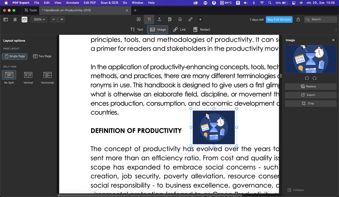Open the Scan & OCR menu
Image resolution: width=339 pixels, height=197 pixels.
click(x=109, y=3)
